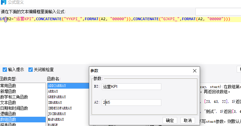Click the search box above the formula editor

218,12
